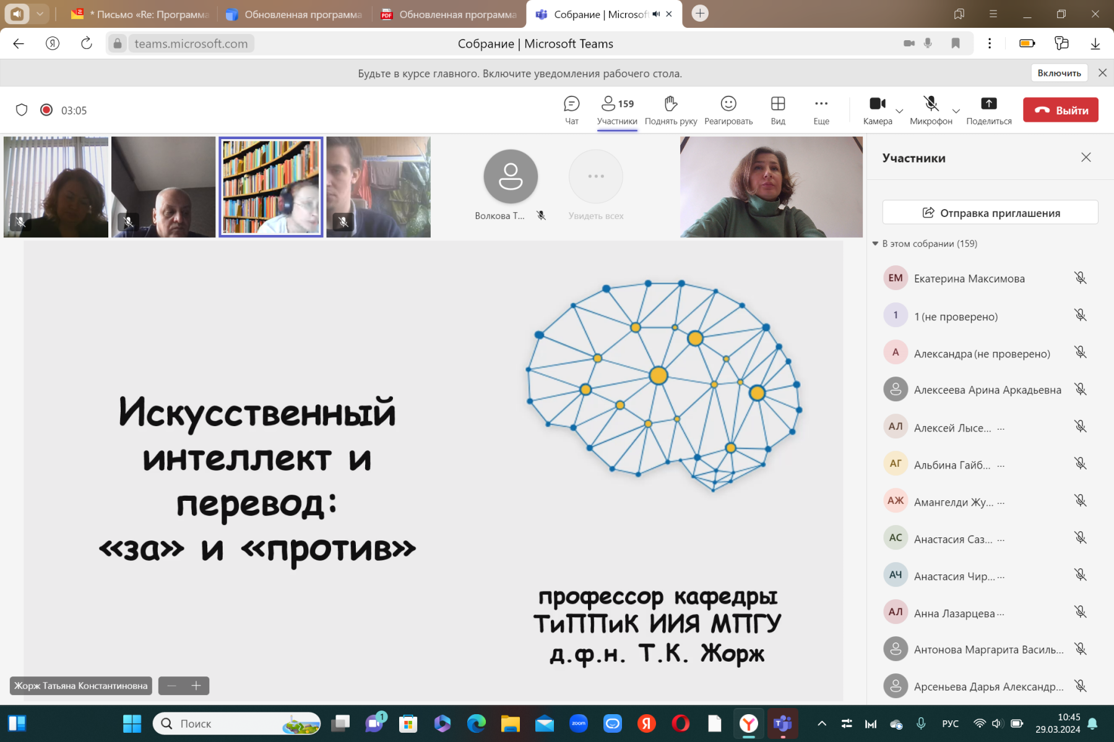Click the site lock icon

pyautogui.click(x=118, y=43)
